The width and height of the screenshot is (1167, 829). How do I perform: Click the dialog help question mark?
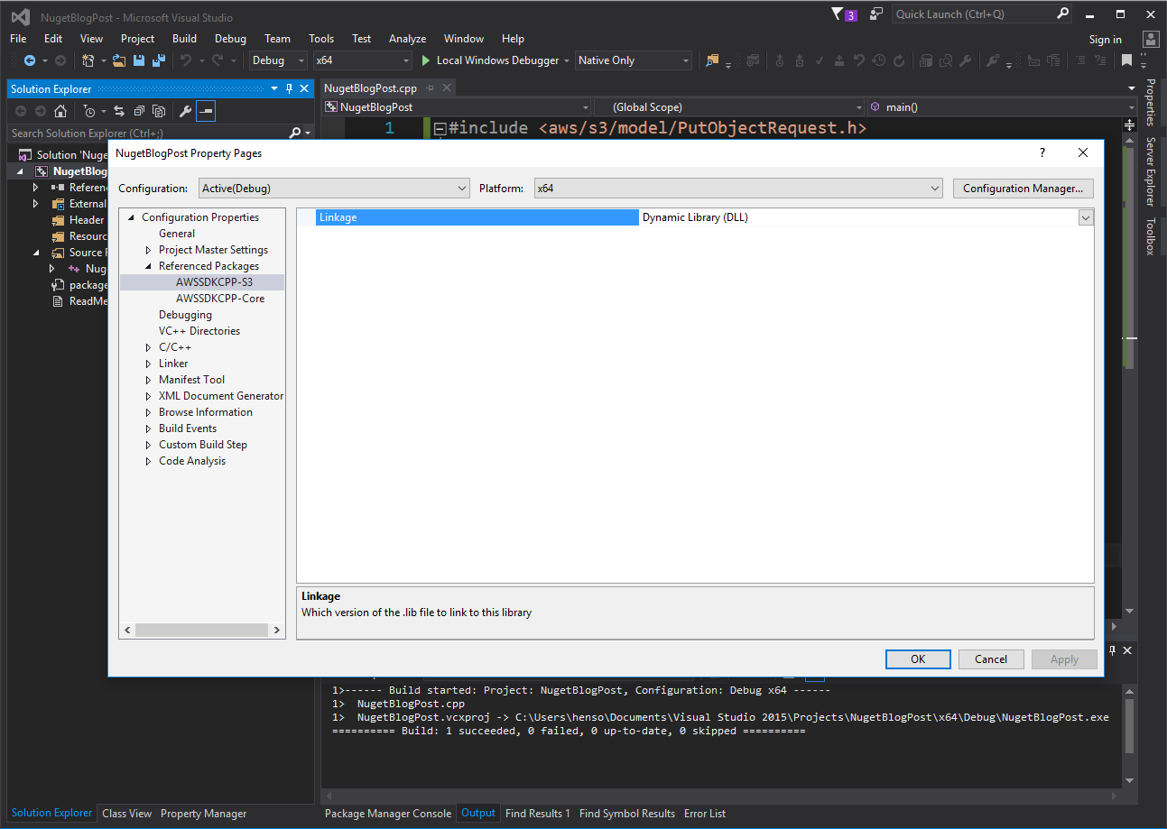click(1042, 153)
